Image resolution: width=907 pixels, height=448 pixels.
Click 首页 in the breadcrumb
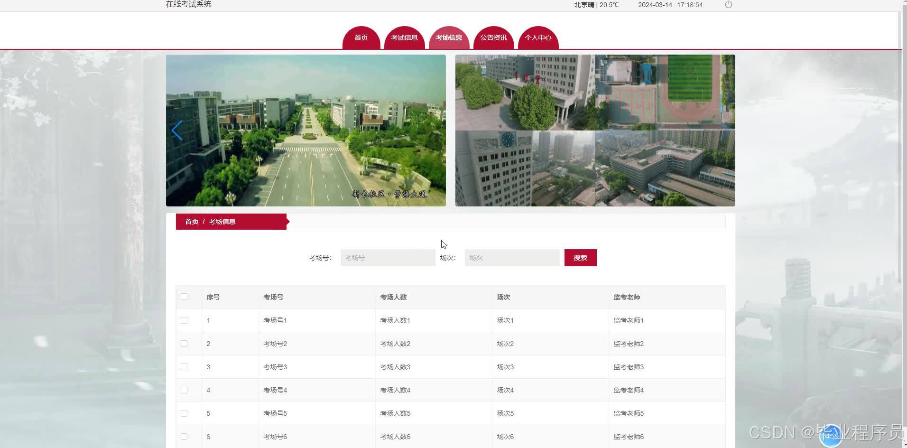click(192, 222)
